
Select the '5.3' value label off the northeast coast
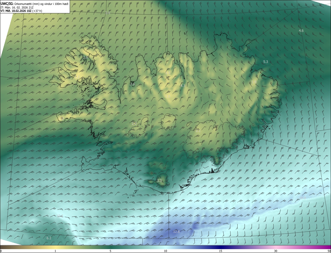click(266, 62)
